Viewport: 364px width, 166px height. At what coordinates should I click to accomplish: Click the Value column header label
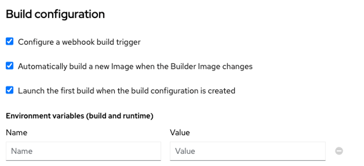tap(180, 132)
